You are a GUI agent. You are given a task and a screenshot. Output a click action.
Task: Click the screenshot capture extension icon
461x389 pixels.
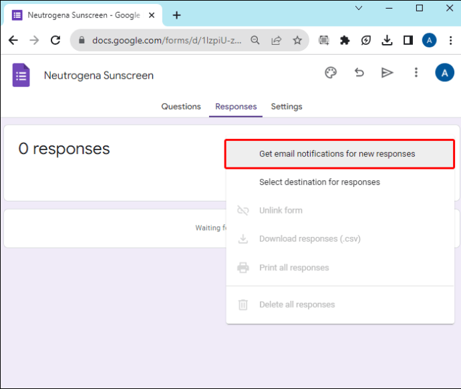click(x=323, y=40)
